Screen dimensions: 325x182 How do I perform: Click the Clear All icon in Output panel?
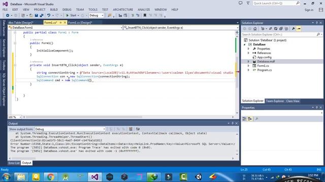coord(131,129)
